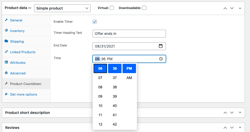Move Product data panel up
This screenshot has height=132, width=250.
[225, 8]
